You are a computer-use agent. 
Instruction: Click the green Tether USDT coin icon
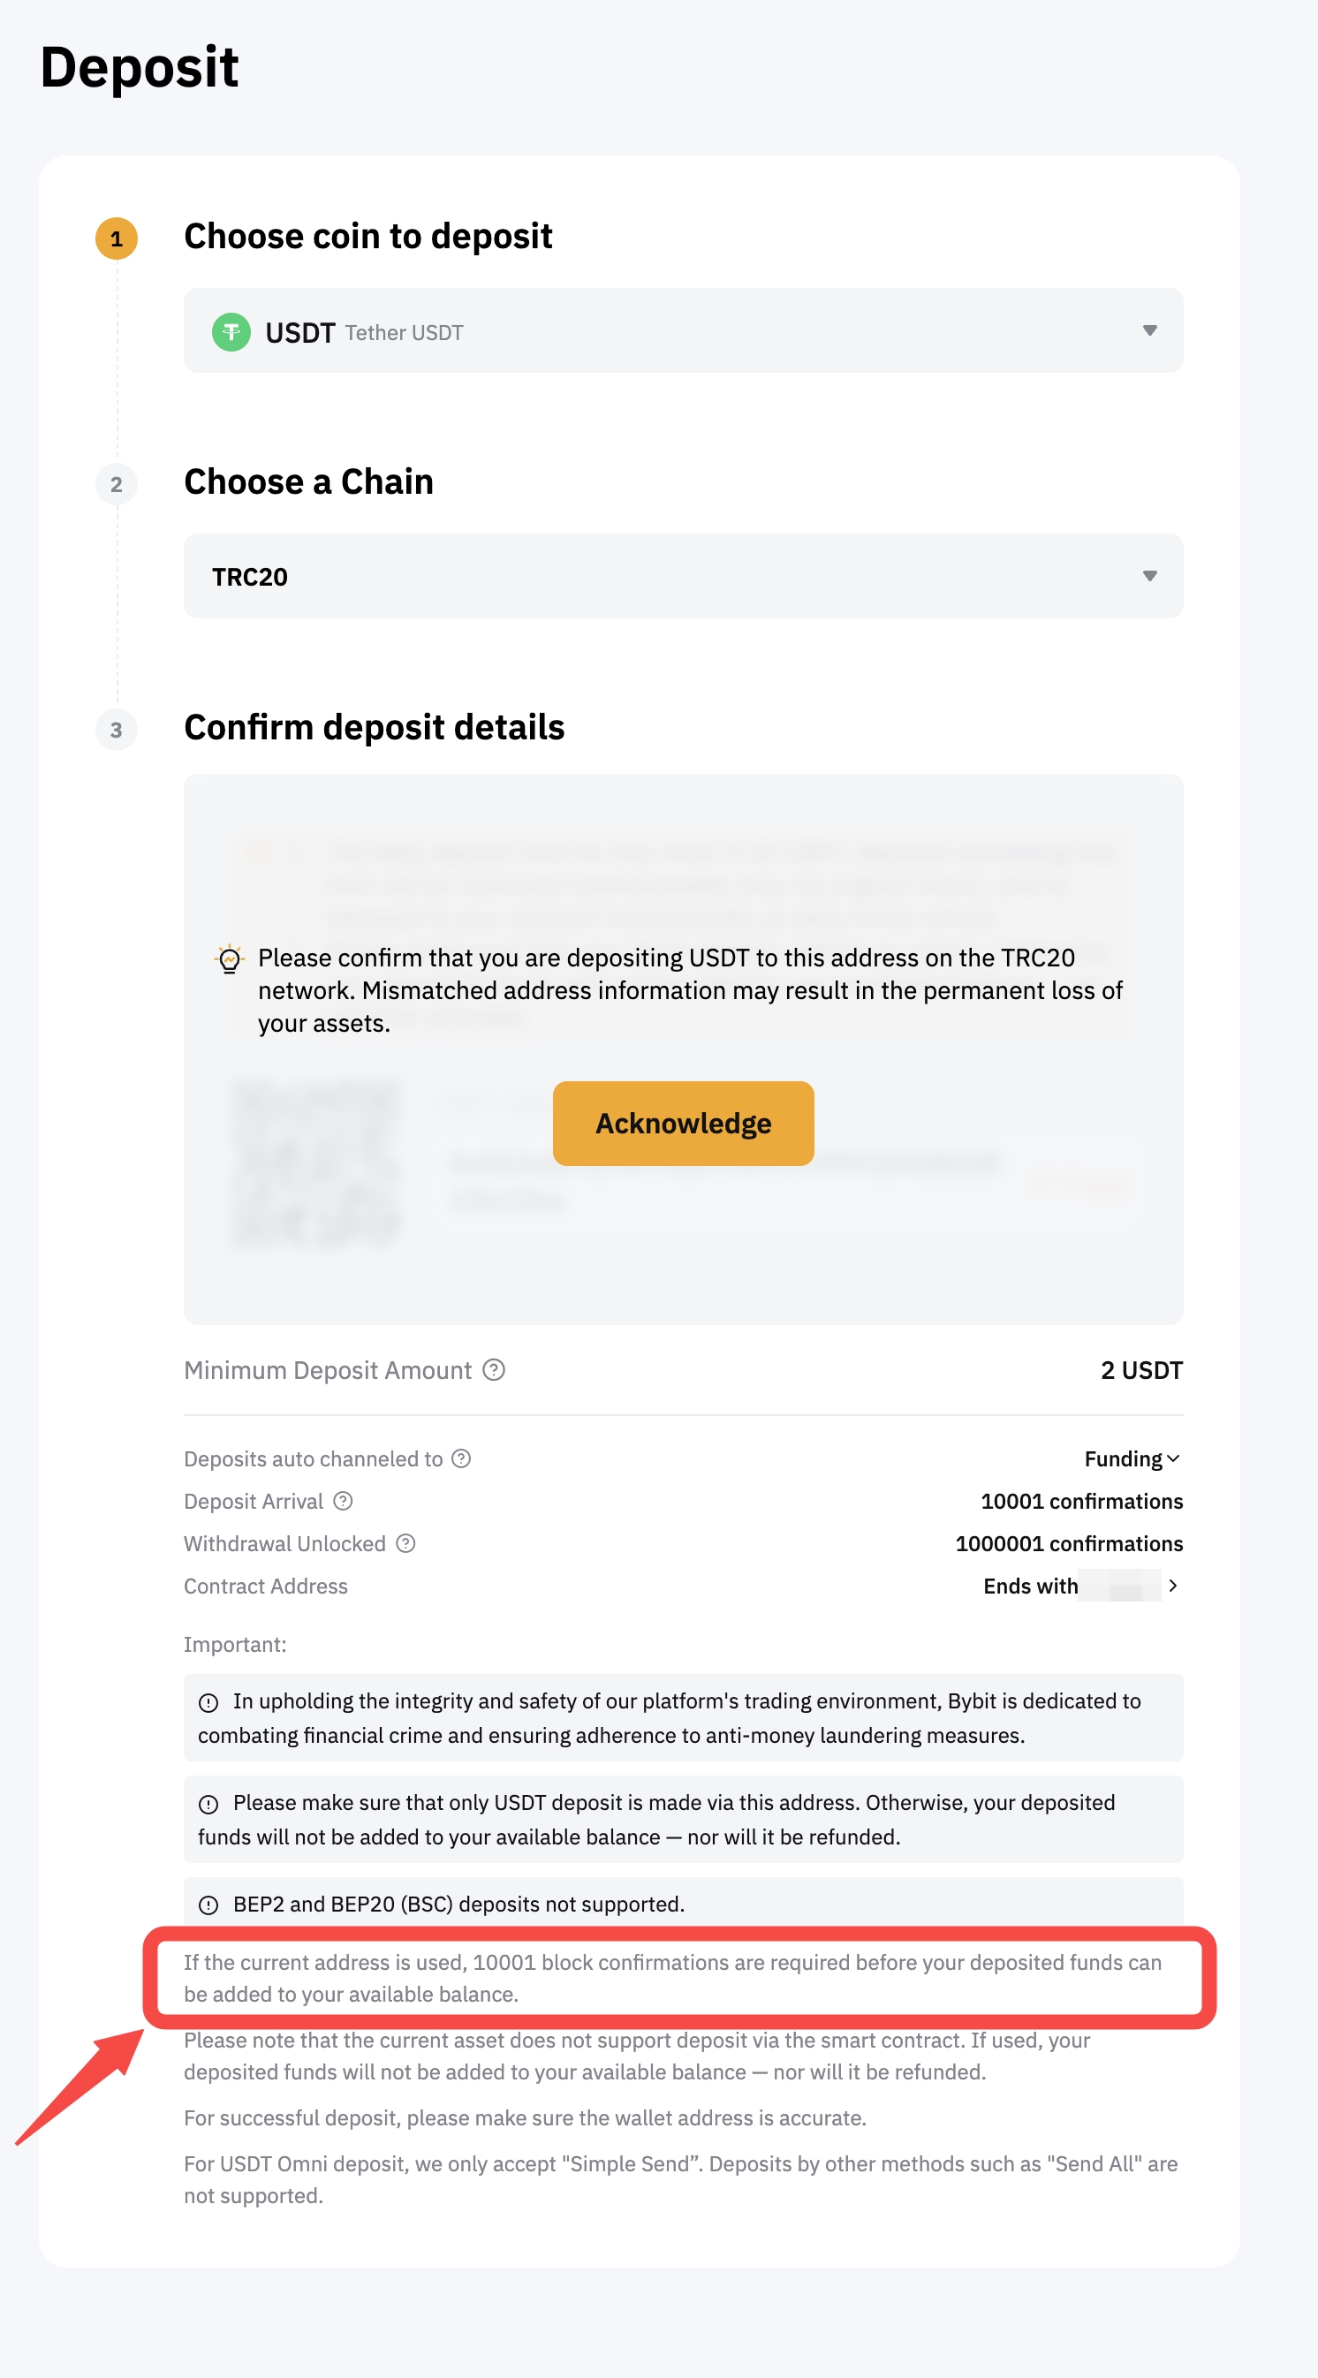tap(231, 332)
